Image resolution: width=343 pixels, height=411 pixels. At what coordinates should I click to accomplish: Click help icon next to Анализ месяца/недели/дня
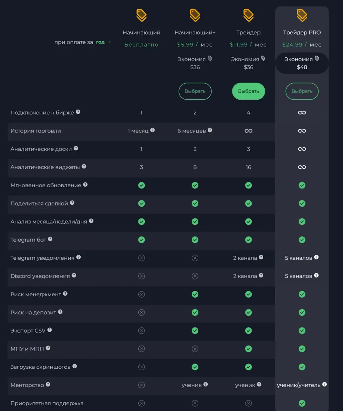pos(91,221)
